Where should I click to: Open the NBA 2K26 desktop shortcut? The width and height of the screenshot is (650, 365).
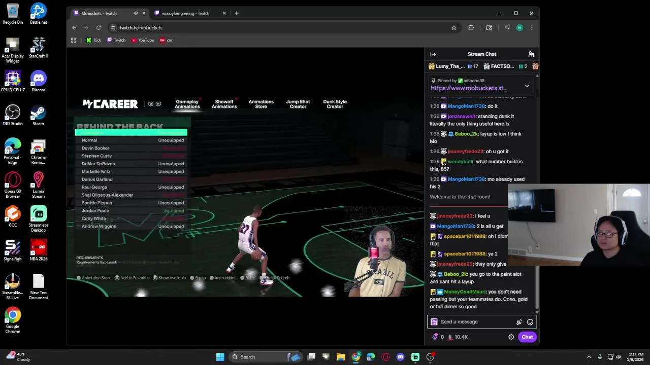point(38,250)
